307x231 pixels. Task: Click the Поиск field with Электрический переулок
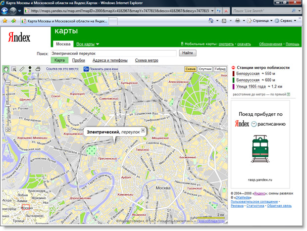pyautogui.click(x=113, y=53)
